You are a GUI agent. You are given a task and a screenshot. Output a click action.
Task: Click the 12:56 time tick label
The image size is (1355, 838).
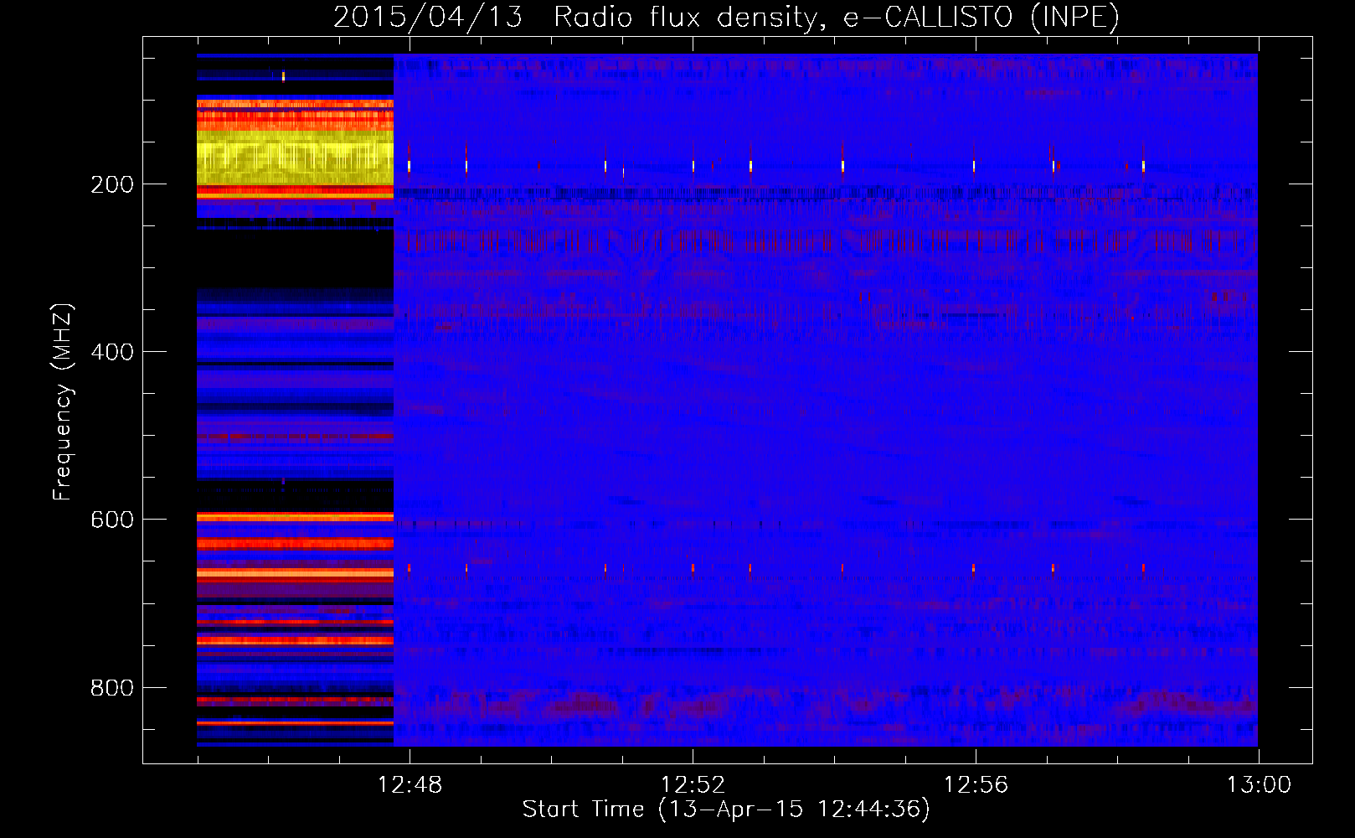coord(976,785)
